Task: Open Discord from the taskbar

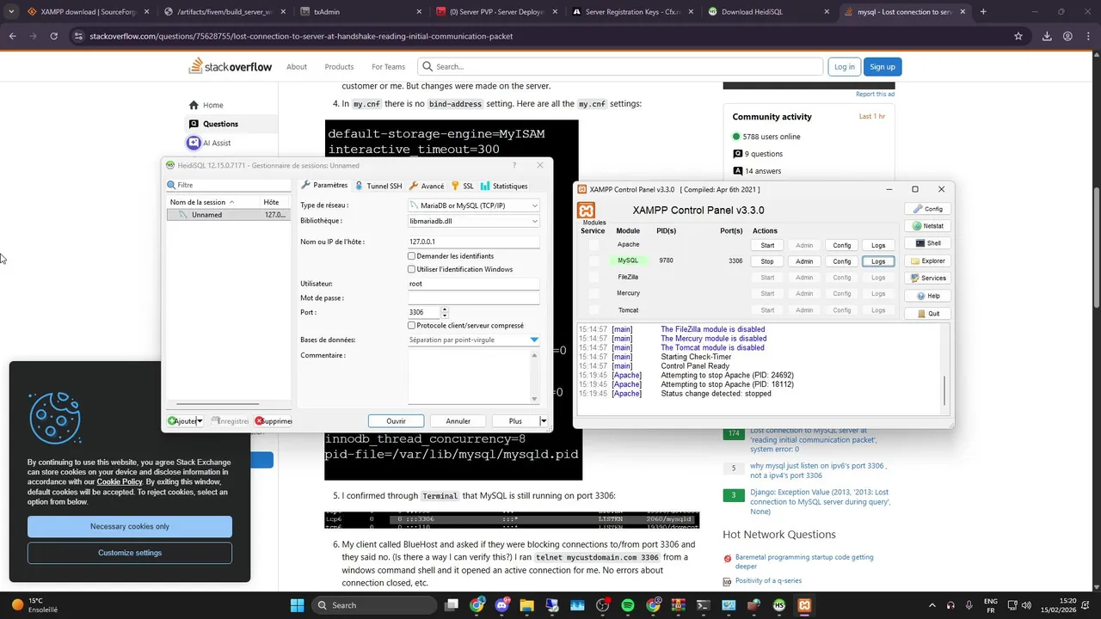Action: [502, 605]
